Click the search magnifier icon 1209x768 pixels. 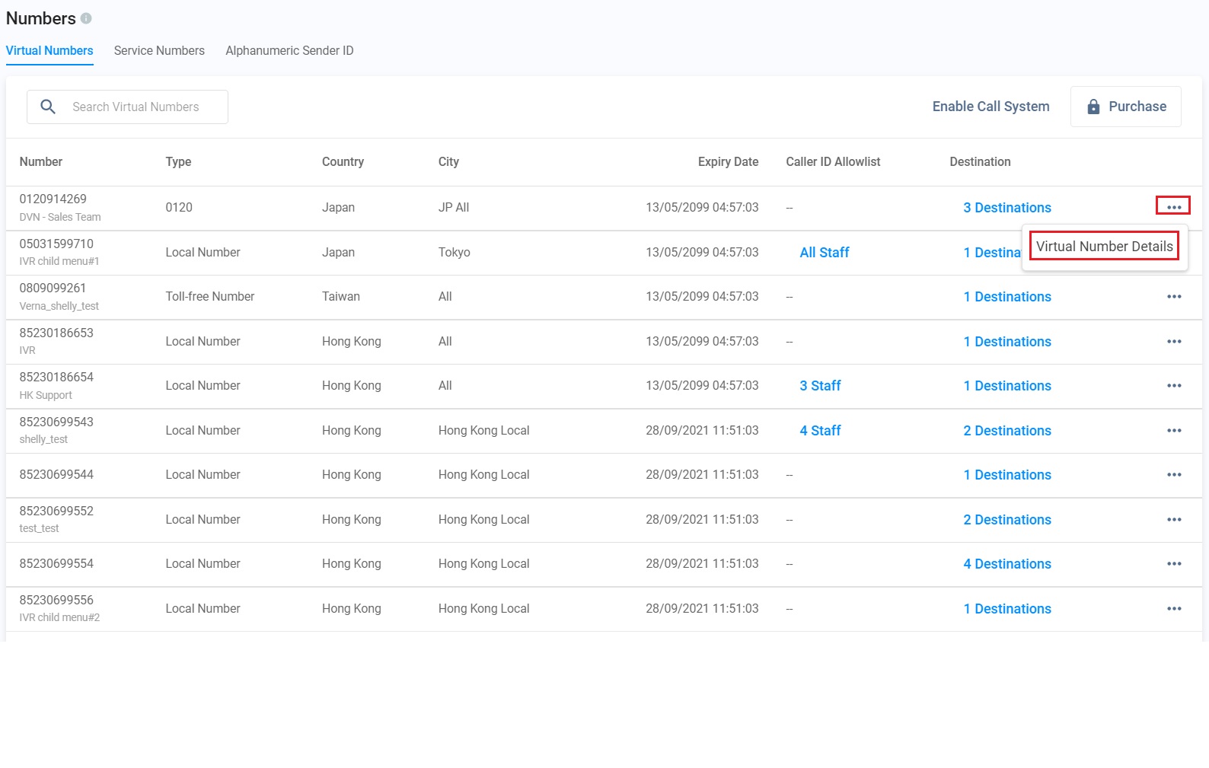coord(48,107)
